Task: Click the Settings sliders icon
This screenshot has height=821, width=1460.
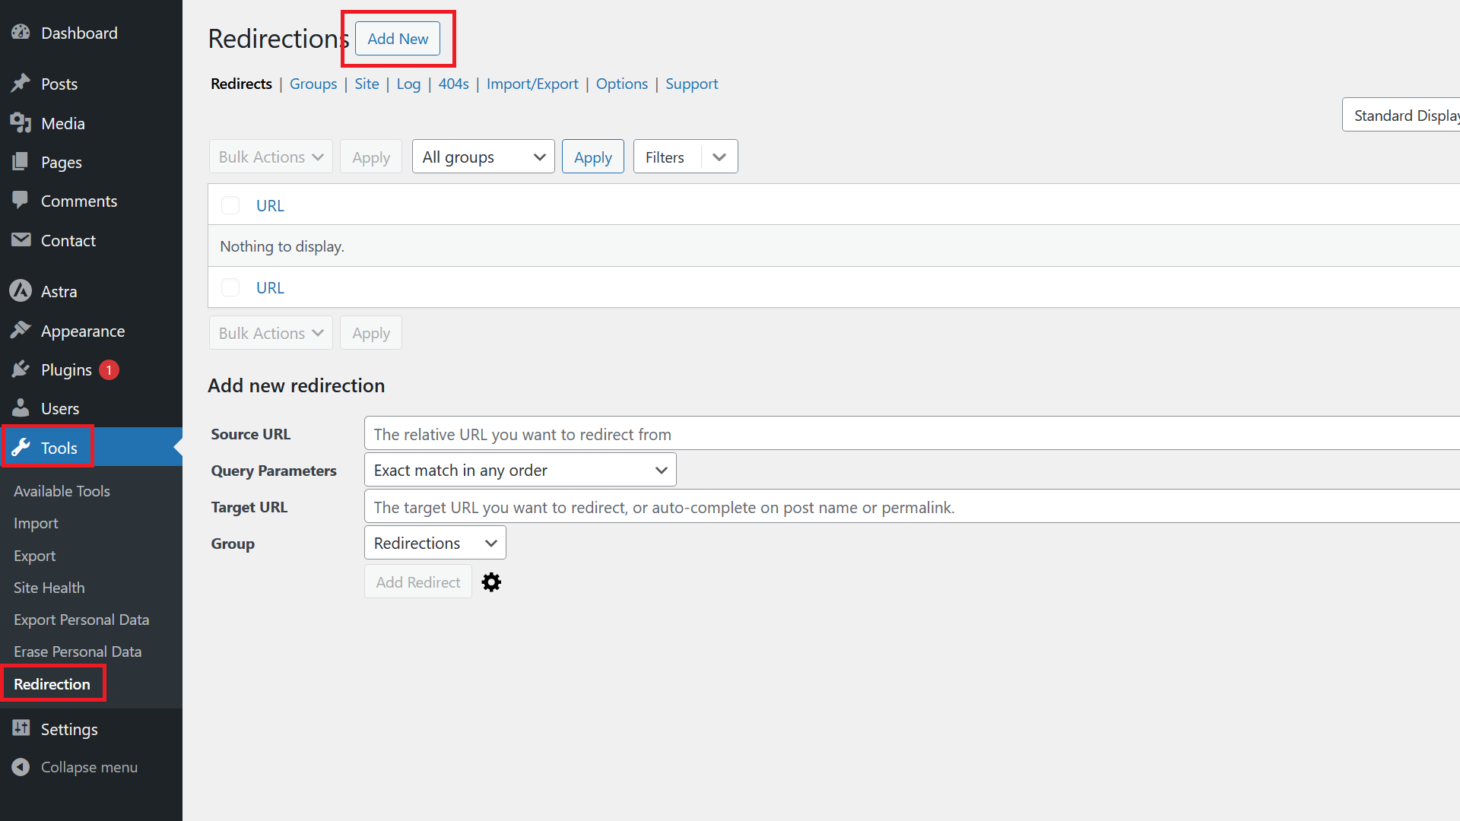Action: (x=21, y=728)
